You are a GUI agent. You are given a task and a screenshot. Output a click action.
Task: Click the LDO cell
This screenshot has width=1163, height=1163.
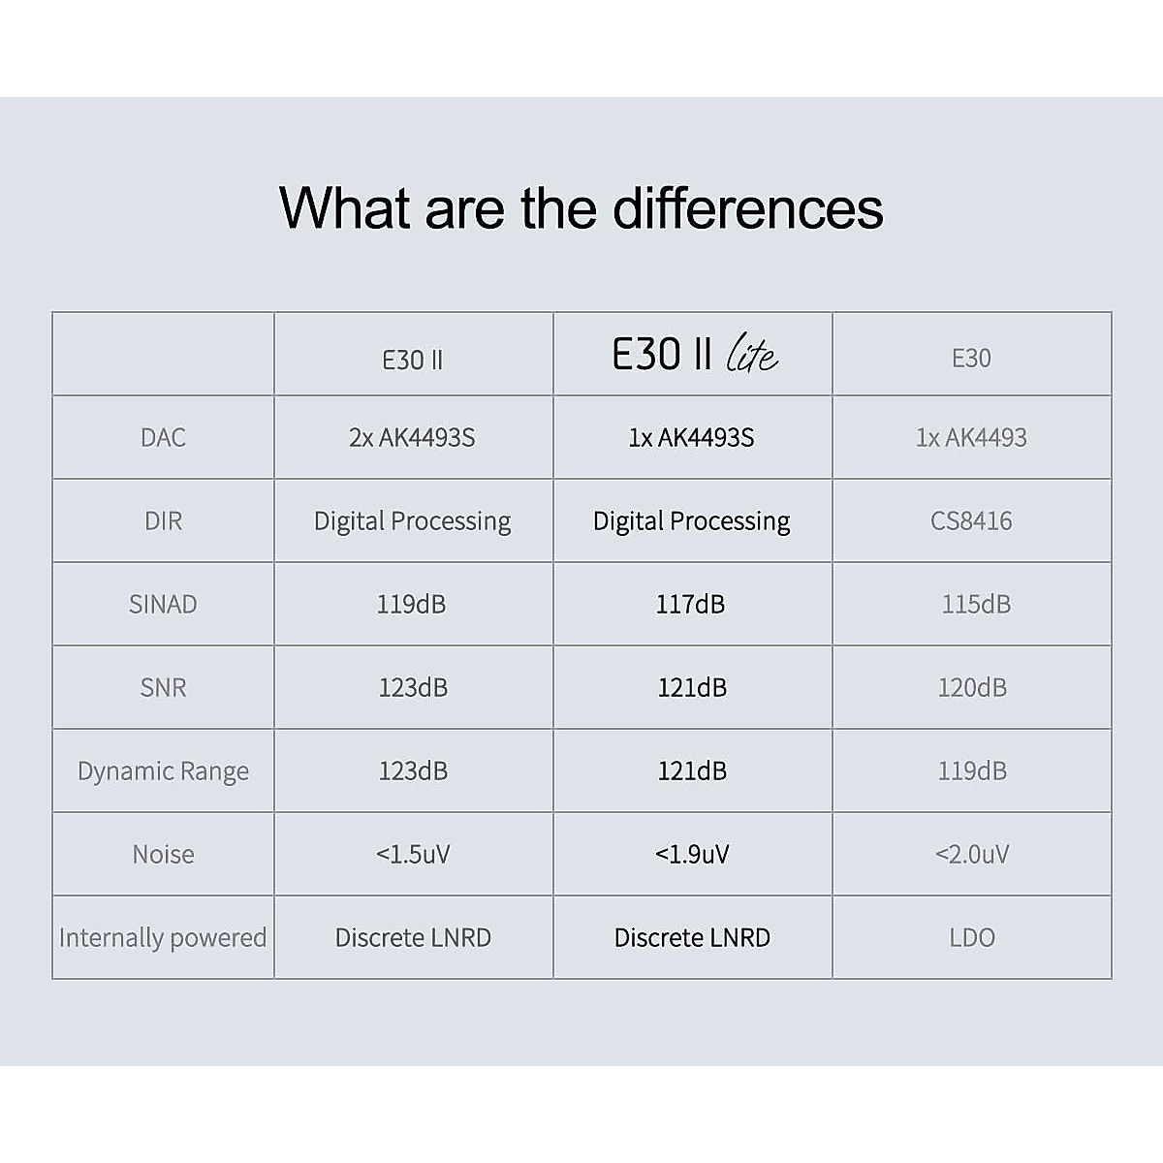point(972,938)
